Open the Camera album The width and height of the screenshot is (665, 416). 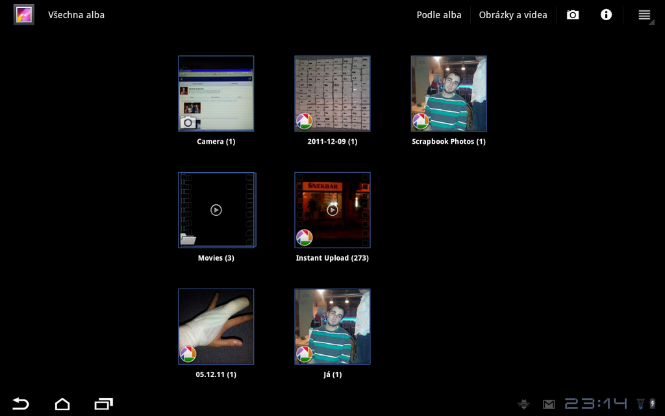(x=216, y=94)
